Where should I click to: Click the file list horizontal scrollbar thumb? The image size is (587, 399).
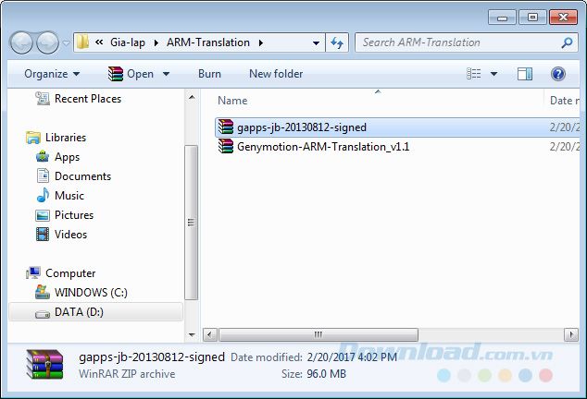point(318,334)
